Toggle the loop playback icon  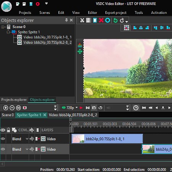[101, 108]
